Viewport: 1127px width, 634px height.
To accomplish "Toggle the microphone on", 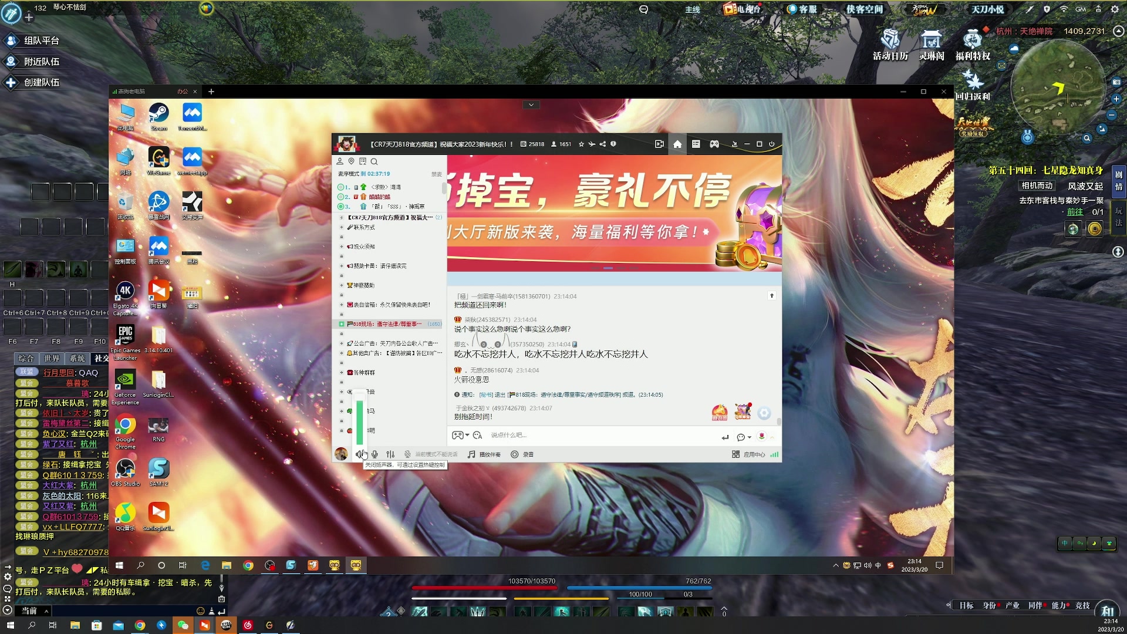I will pos(374,454).
